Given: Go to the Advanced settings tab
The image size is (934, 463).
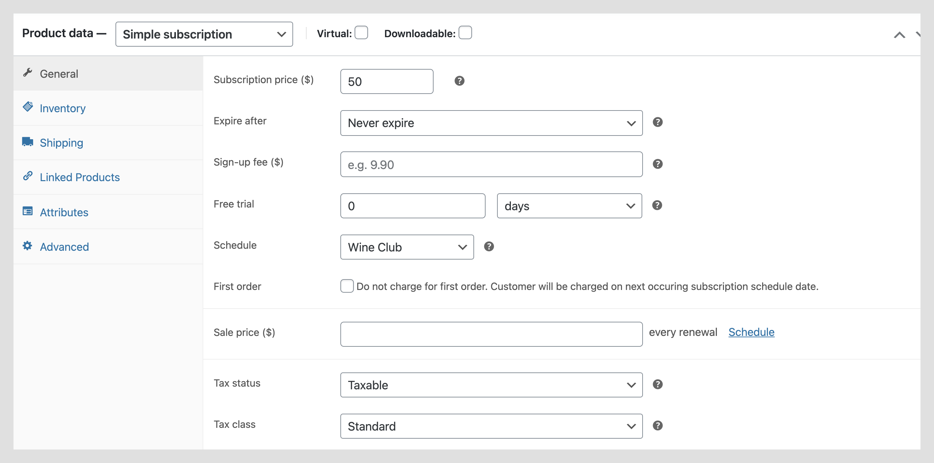Looking at the screenshot, I should point(64,247).
